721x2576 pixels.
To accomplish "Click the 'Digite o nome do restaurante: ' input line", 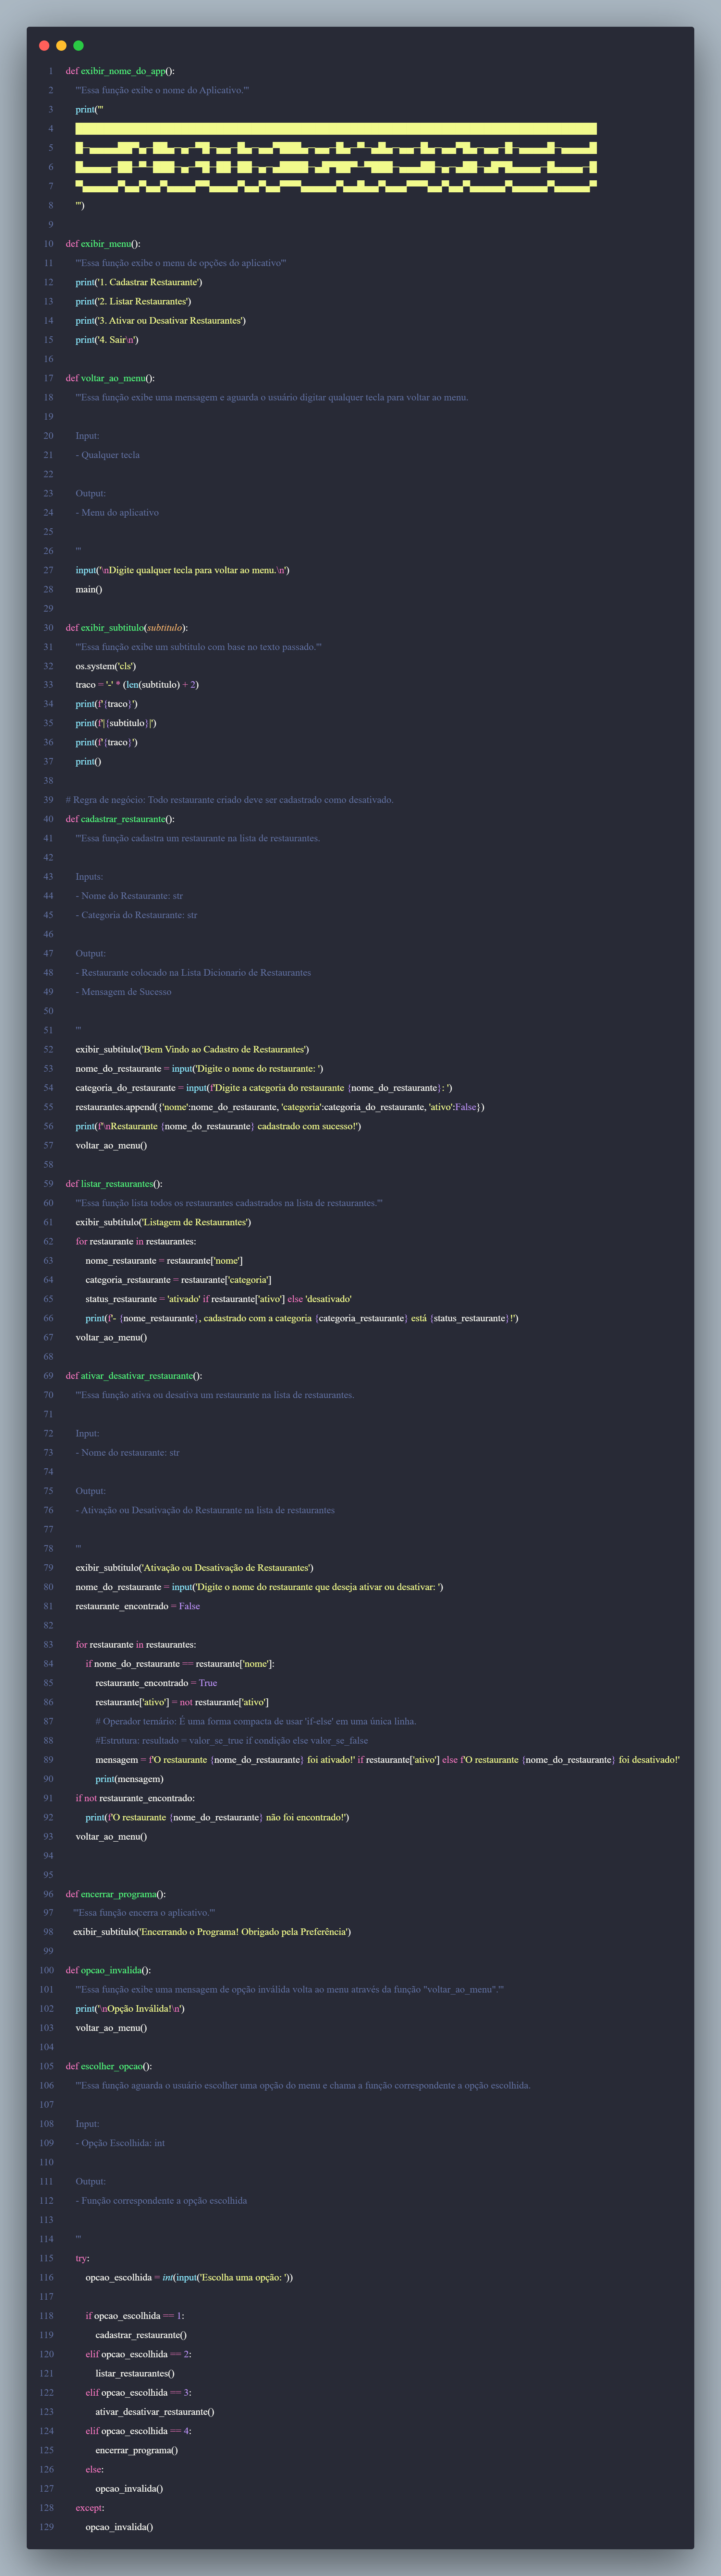I will point(199,1069).
